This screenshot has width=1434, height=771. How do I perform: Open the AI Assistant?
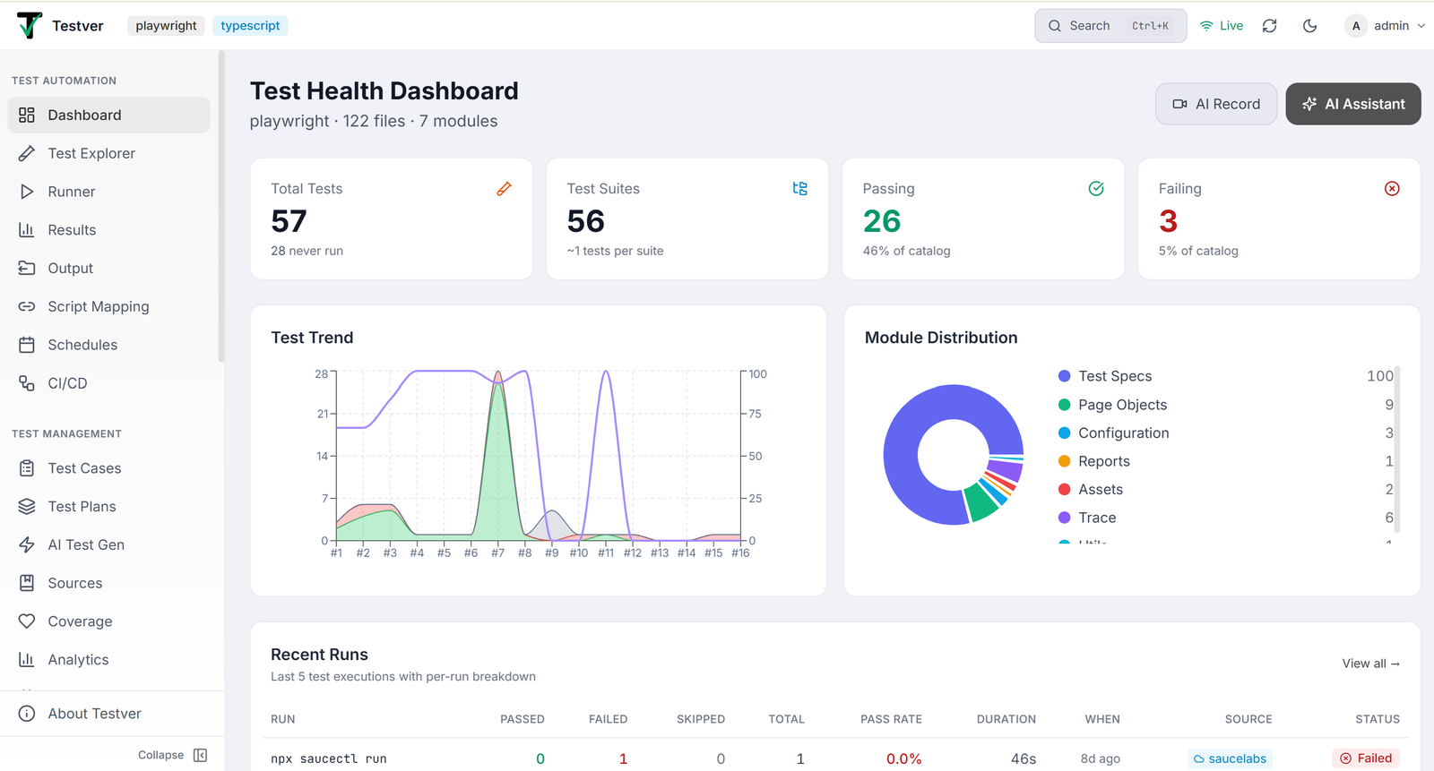[1353, 104]
